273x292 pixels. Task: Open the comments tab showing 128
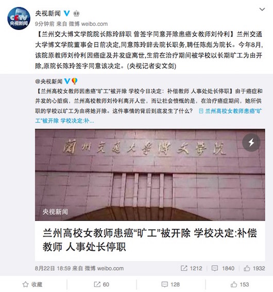coord(170,284)
